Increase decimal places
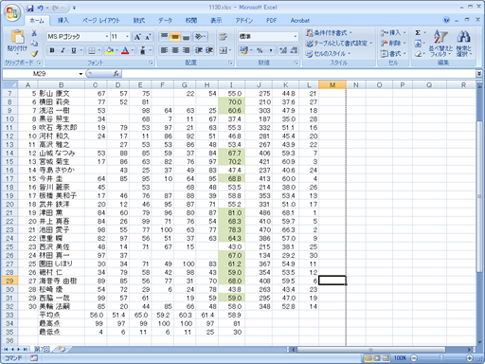 pyautogui.click(x=283, y=50)
